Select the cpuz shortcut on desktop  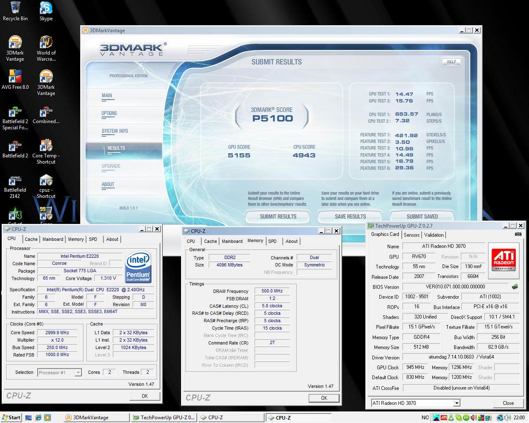point(46,186)
